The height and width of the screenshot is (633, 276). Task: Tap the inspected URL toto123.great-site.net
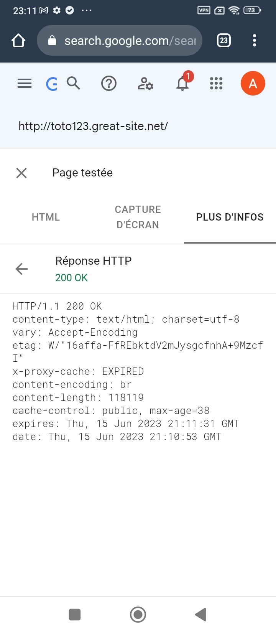coord(93,126)
